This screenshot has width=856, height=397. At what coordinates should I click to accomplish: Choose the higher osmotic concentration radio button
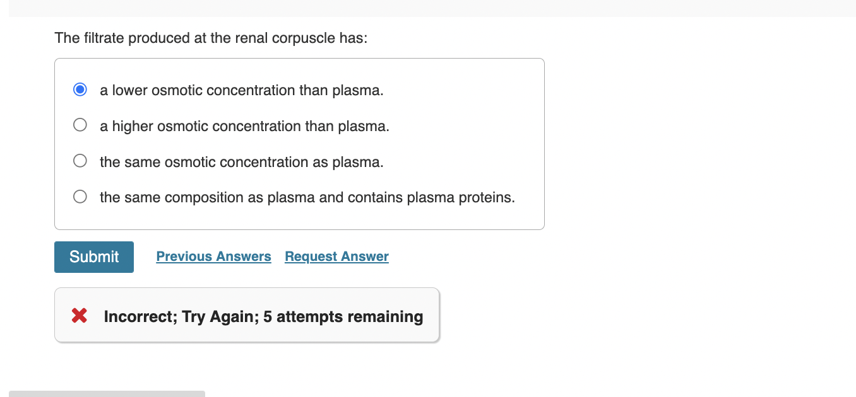pyautogui.click(x=80, y=125)
